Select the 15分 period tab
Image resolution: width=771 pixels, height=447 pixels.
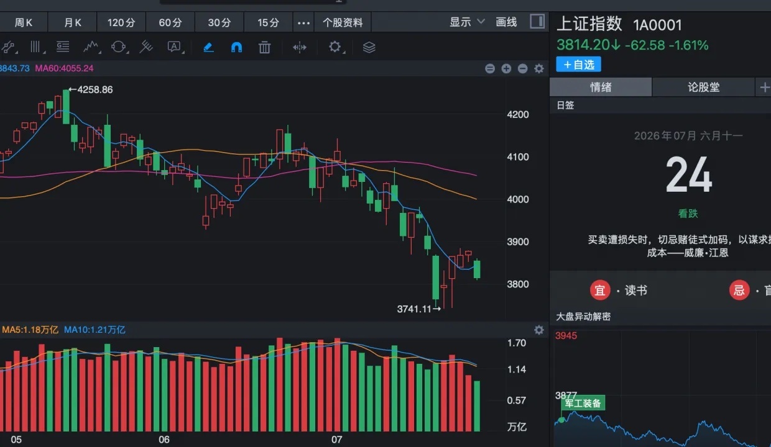268,22
